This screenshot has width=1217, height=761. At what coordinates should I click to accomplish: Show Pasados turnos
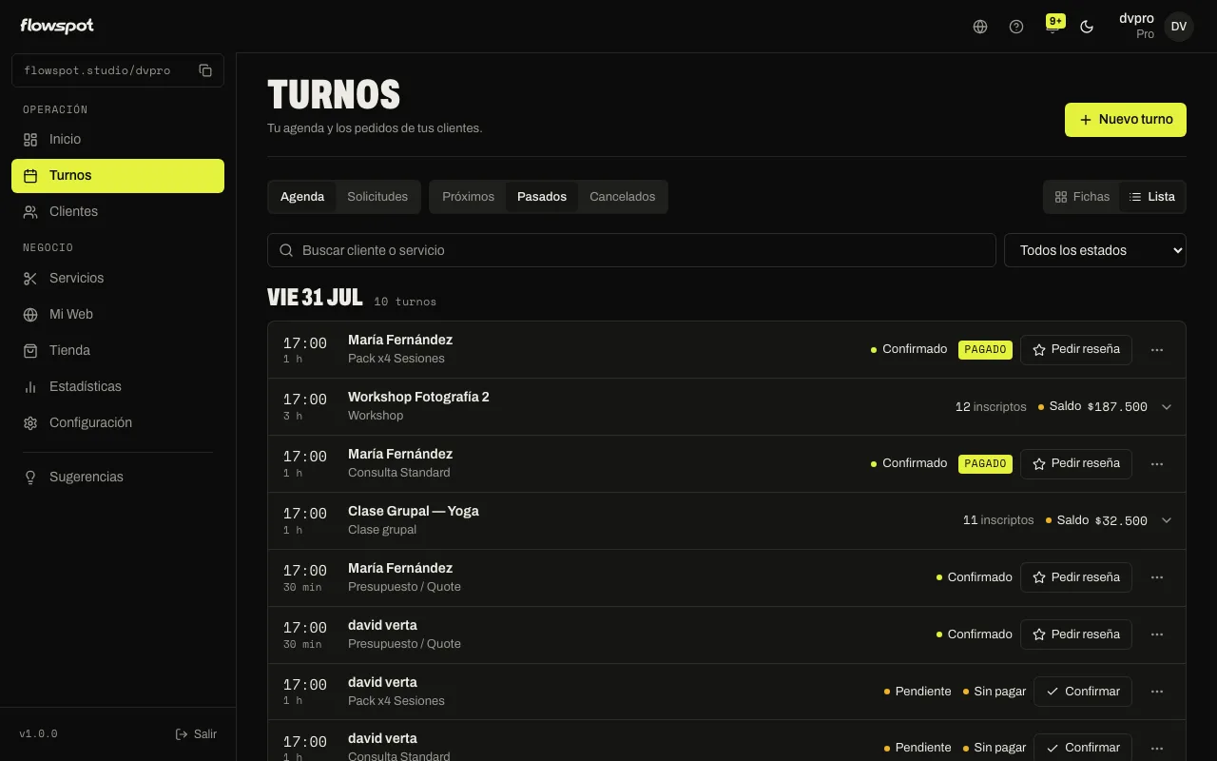tap(542, 197)
